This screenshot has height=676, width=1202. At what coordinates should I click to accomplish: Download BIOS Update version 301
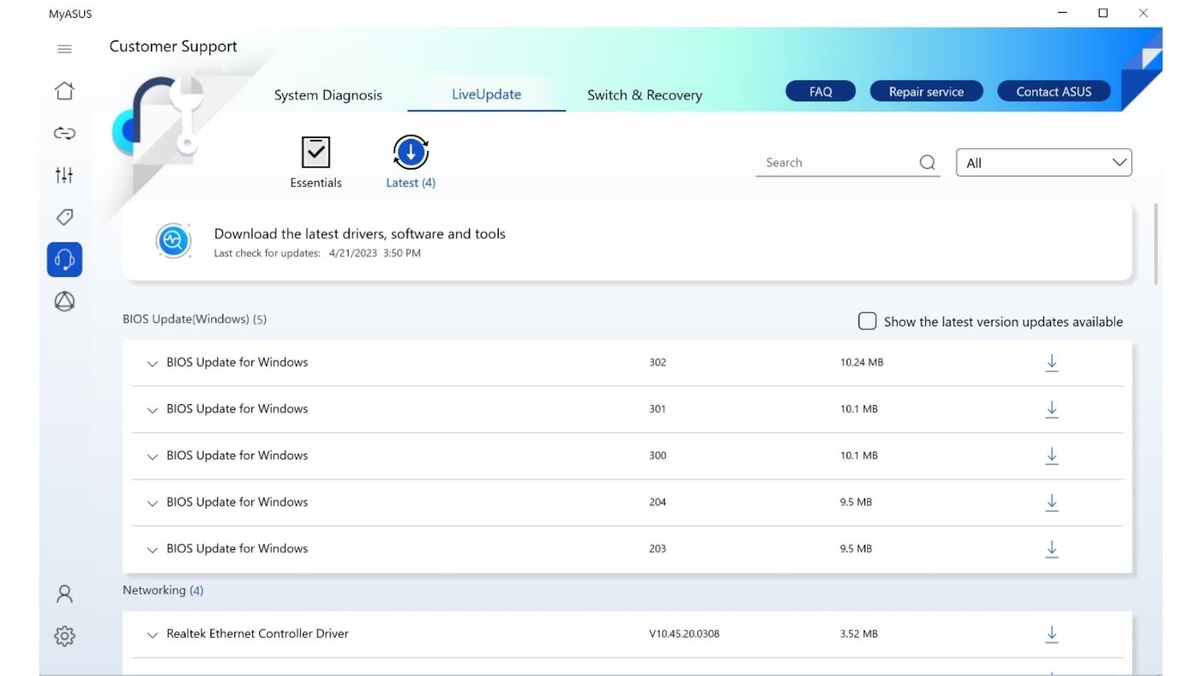1052,409
